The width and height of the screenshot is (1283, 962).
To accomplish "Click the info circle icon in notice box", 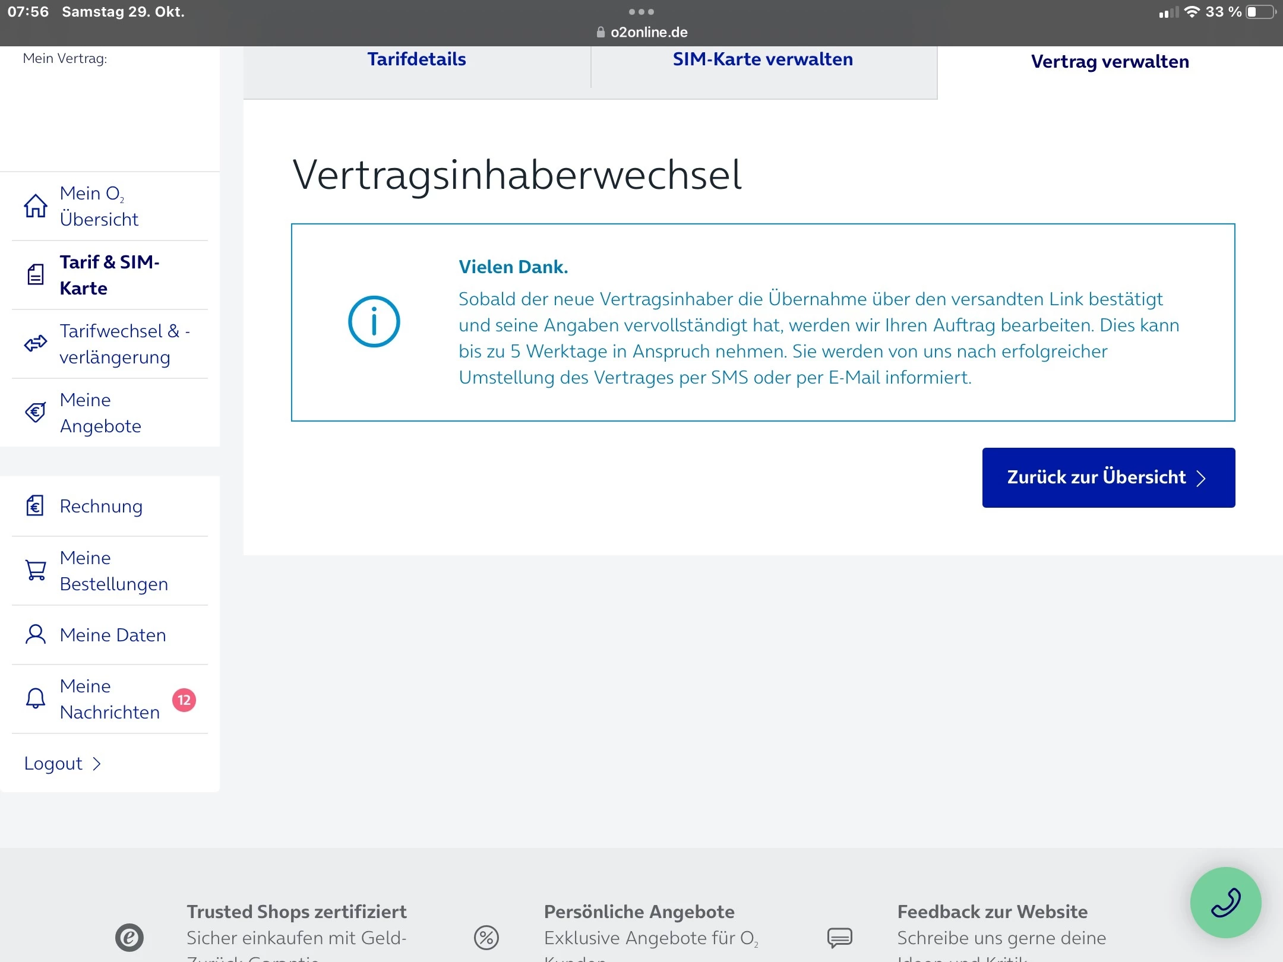I will 374,322.
